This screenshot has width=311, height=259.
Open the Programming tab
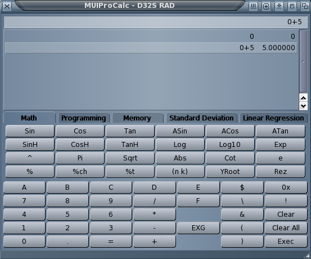click(x=83, y=118)
